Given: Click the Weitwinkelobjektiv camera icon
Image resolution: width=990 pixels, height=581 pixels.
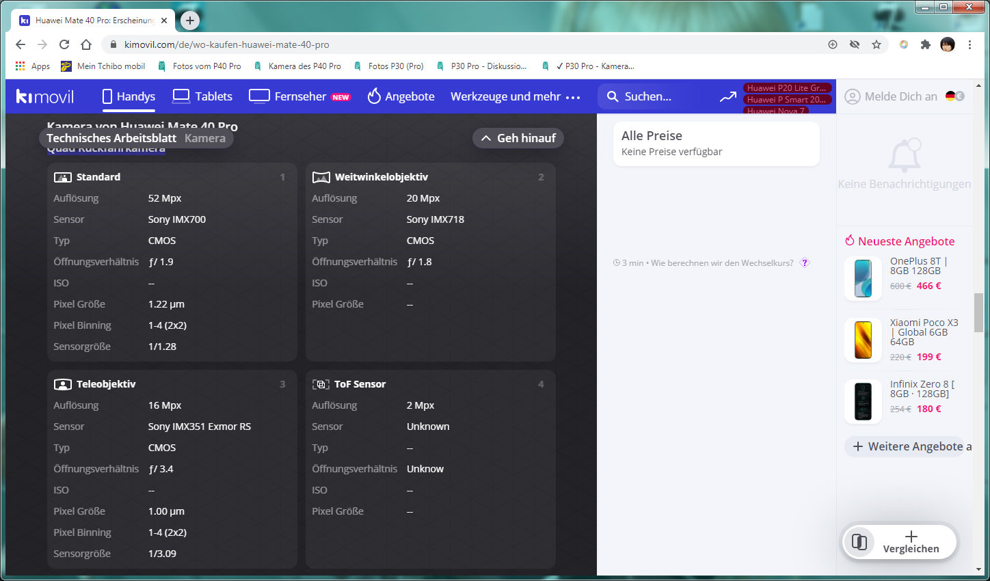Looking at the screenshot, I should (x=321, y=177).
